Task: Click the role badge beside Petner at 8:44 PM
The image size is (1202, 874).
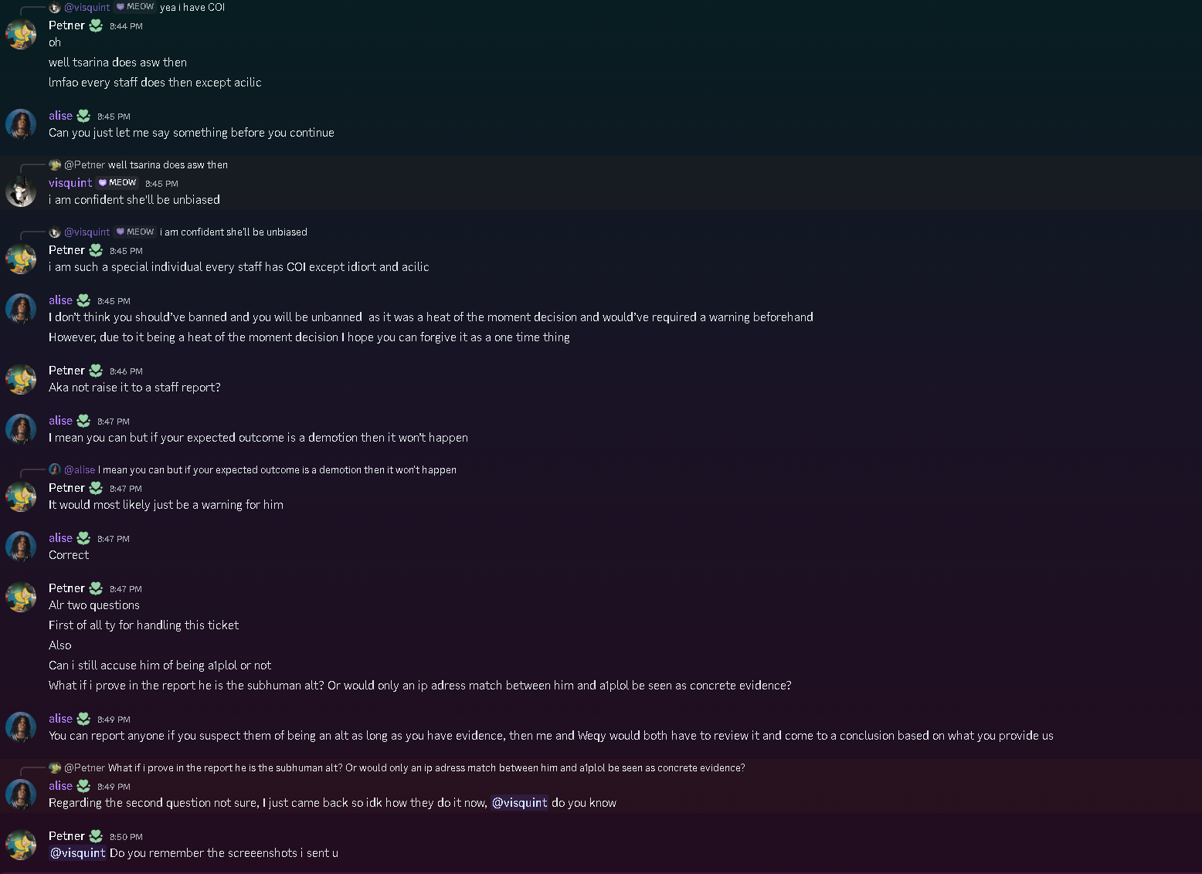Action: click(96, 25)
